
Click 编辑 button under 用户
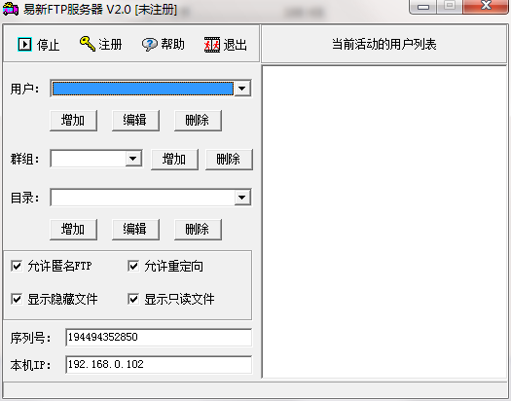click(135, 121)
